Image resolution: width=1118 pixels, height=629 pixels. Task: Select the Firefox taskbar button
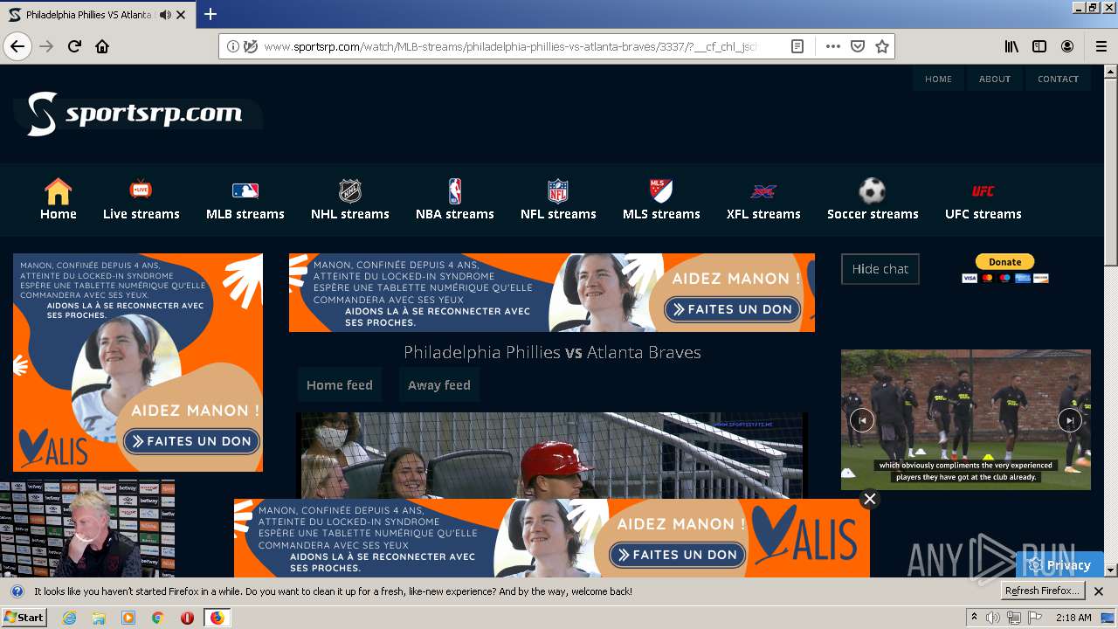[x=217, y=618]
